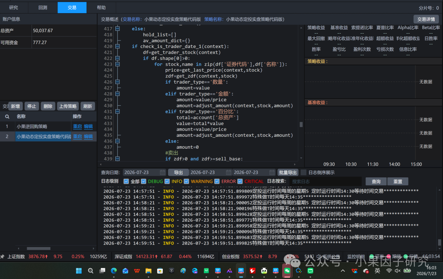This screenshot has height=279, width=443.
Task: Collapse code fold marker at line 417
Action: tap(118, 29)
